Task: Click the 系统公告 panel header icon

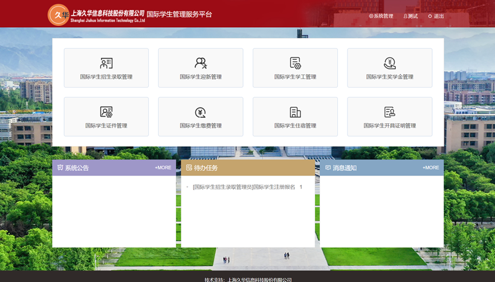Action: click(60, 168)
